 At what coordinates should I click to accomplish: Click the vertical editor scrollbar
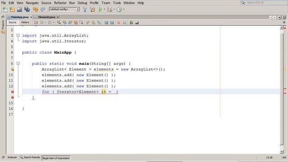[282, 90]
